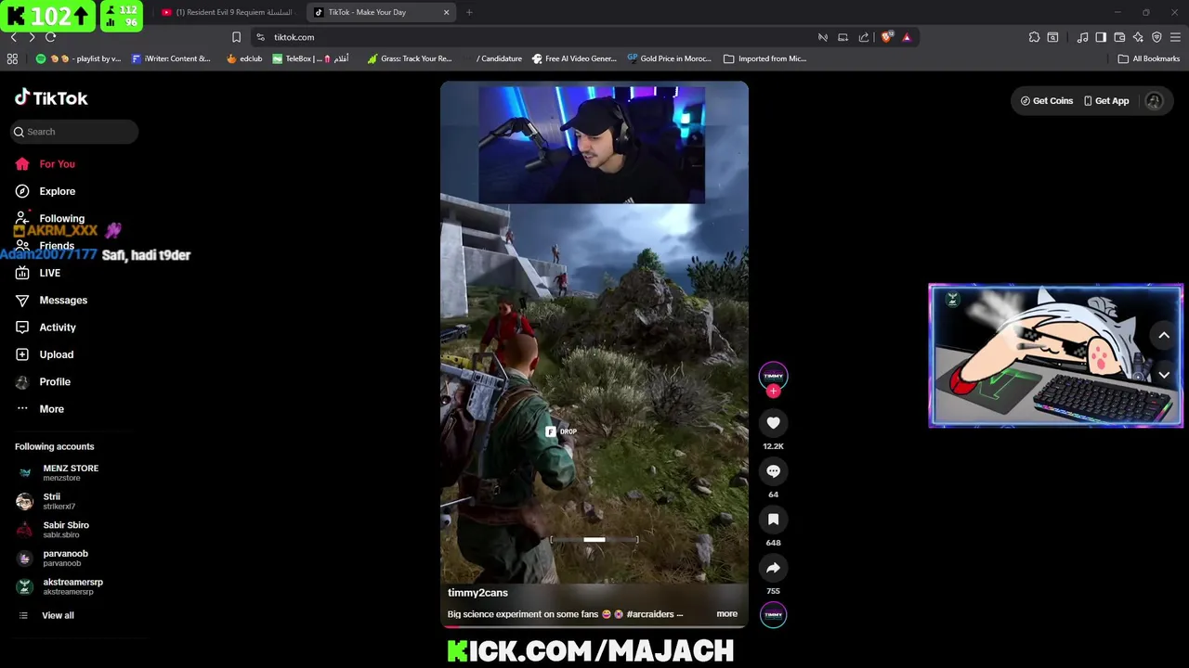Open your Profile page
The height and width of the screenshot is (668, 1189).
click(43, 381)
